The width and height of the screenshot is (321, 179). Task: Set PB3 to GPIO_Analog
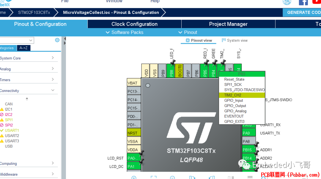242,111
